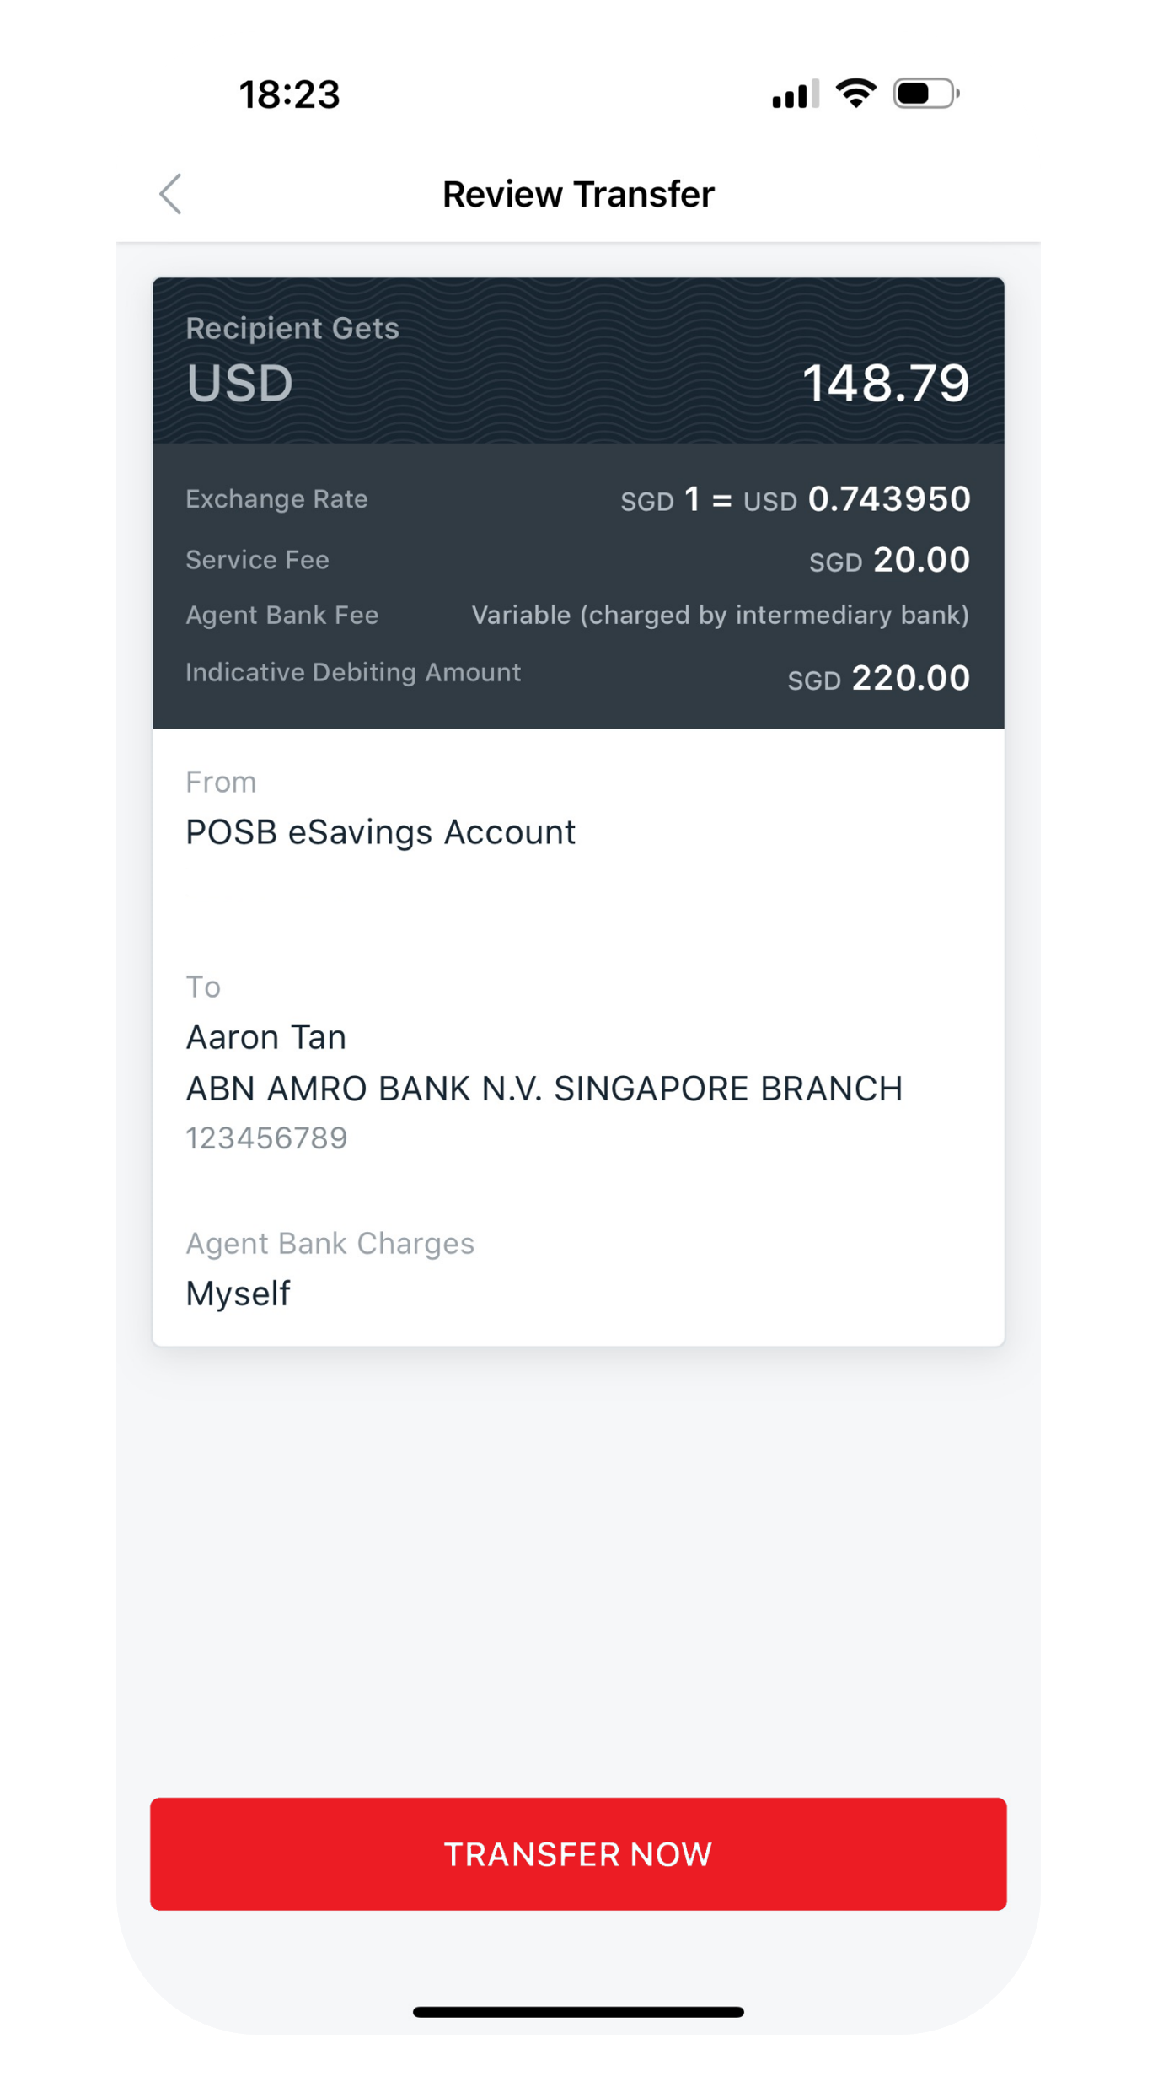Tap the Service Fee SGD 20.00 row
Image resolution: width=1158 pixels, height=2087 pixels.
point(578,560)
